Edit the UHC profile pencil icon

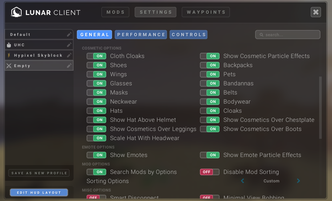[x=69, y=45]
